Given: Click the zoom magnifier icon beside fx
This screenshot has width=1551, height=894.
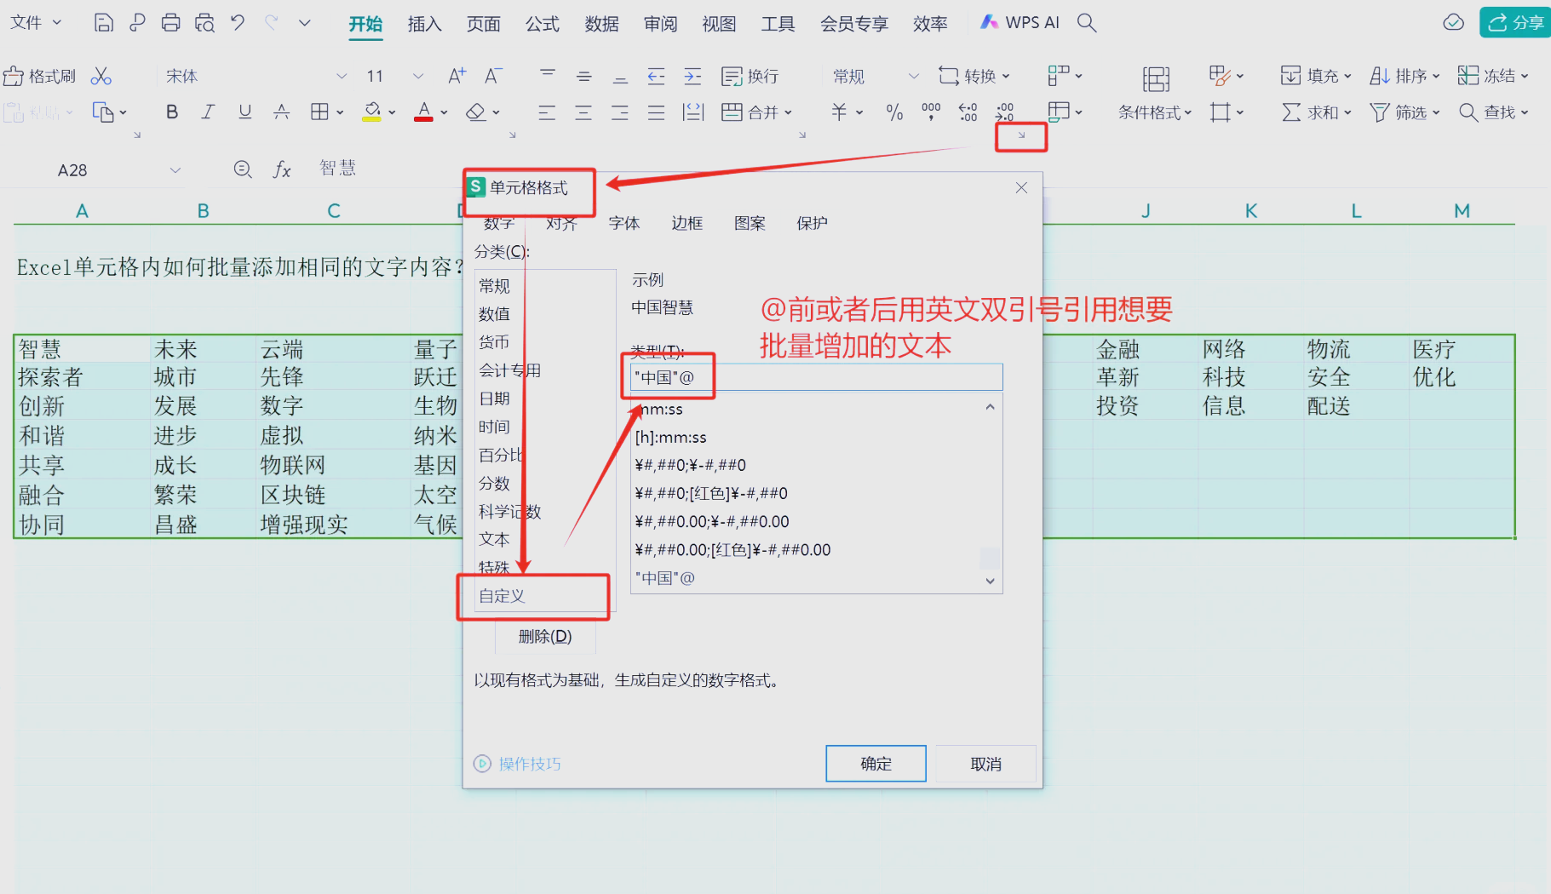Looking at the screenshot, I should tap(243, 169).
